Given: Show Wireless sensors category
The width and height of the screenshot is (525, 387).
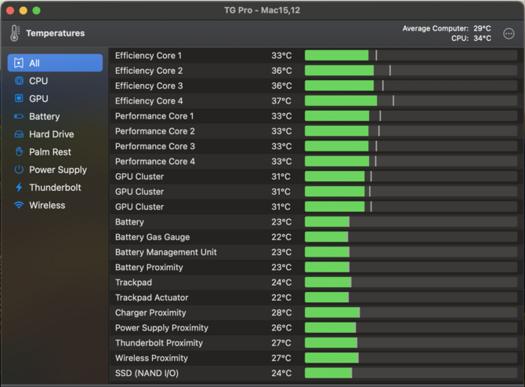Looking at the screenshot, I should pos(47,206).
